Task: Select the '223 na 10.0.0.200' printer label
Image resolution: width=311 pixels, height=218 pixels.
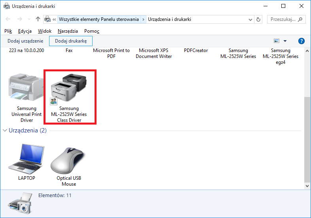Action: click(27, 50)
